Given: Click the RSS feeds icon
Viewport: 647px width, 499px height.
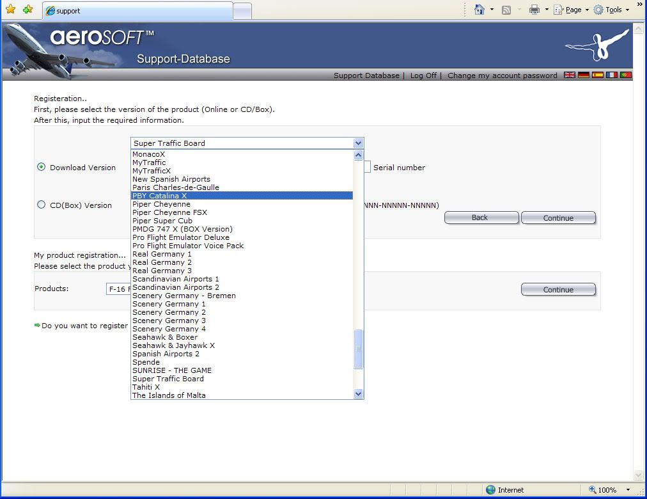Looking at the screenshot, I should pyautogui.click(x=506, y=10).
